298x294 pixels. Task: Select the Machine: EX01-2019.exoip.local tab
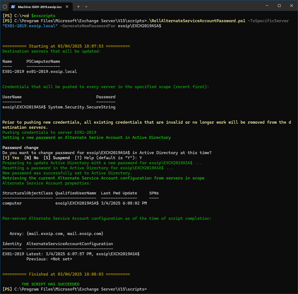tap(40, 7)
